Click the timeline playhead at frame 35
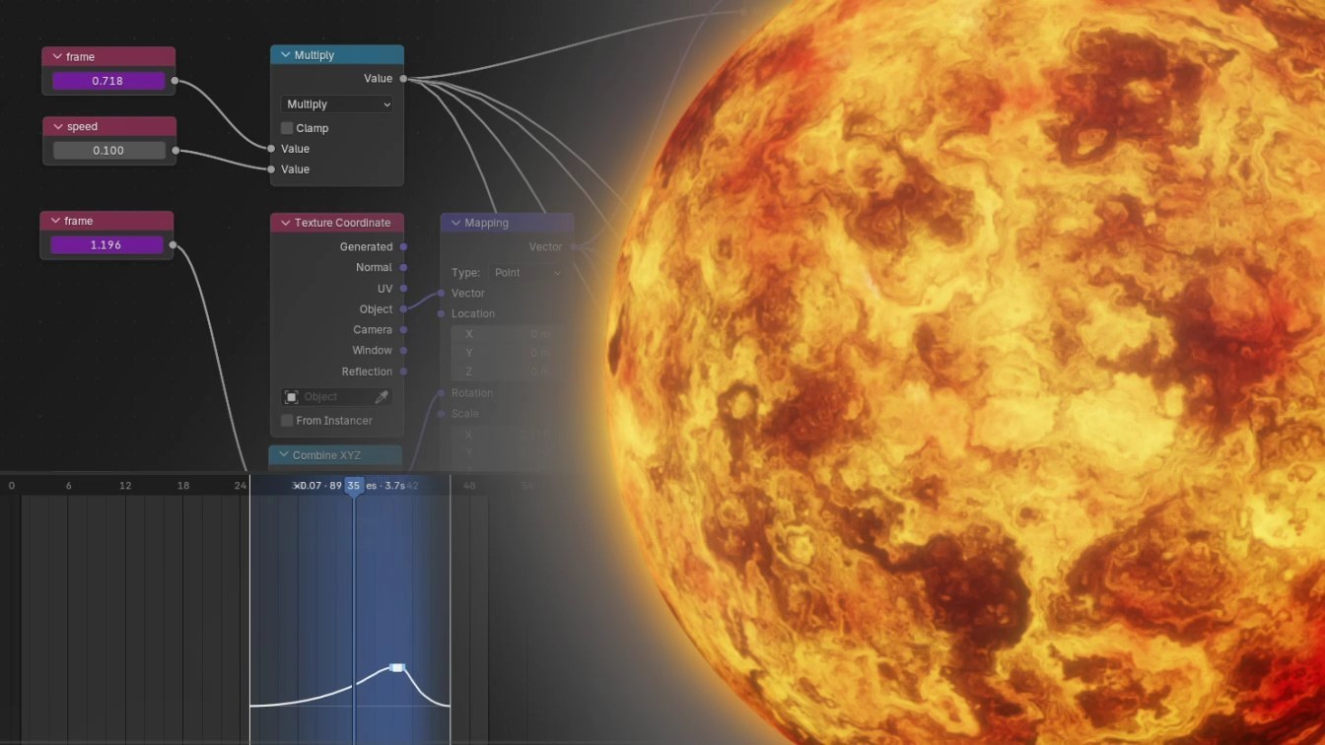The width and height of the screenshot is (1325, 745). coord(354,486)
